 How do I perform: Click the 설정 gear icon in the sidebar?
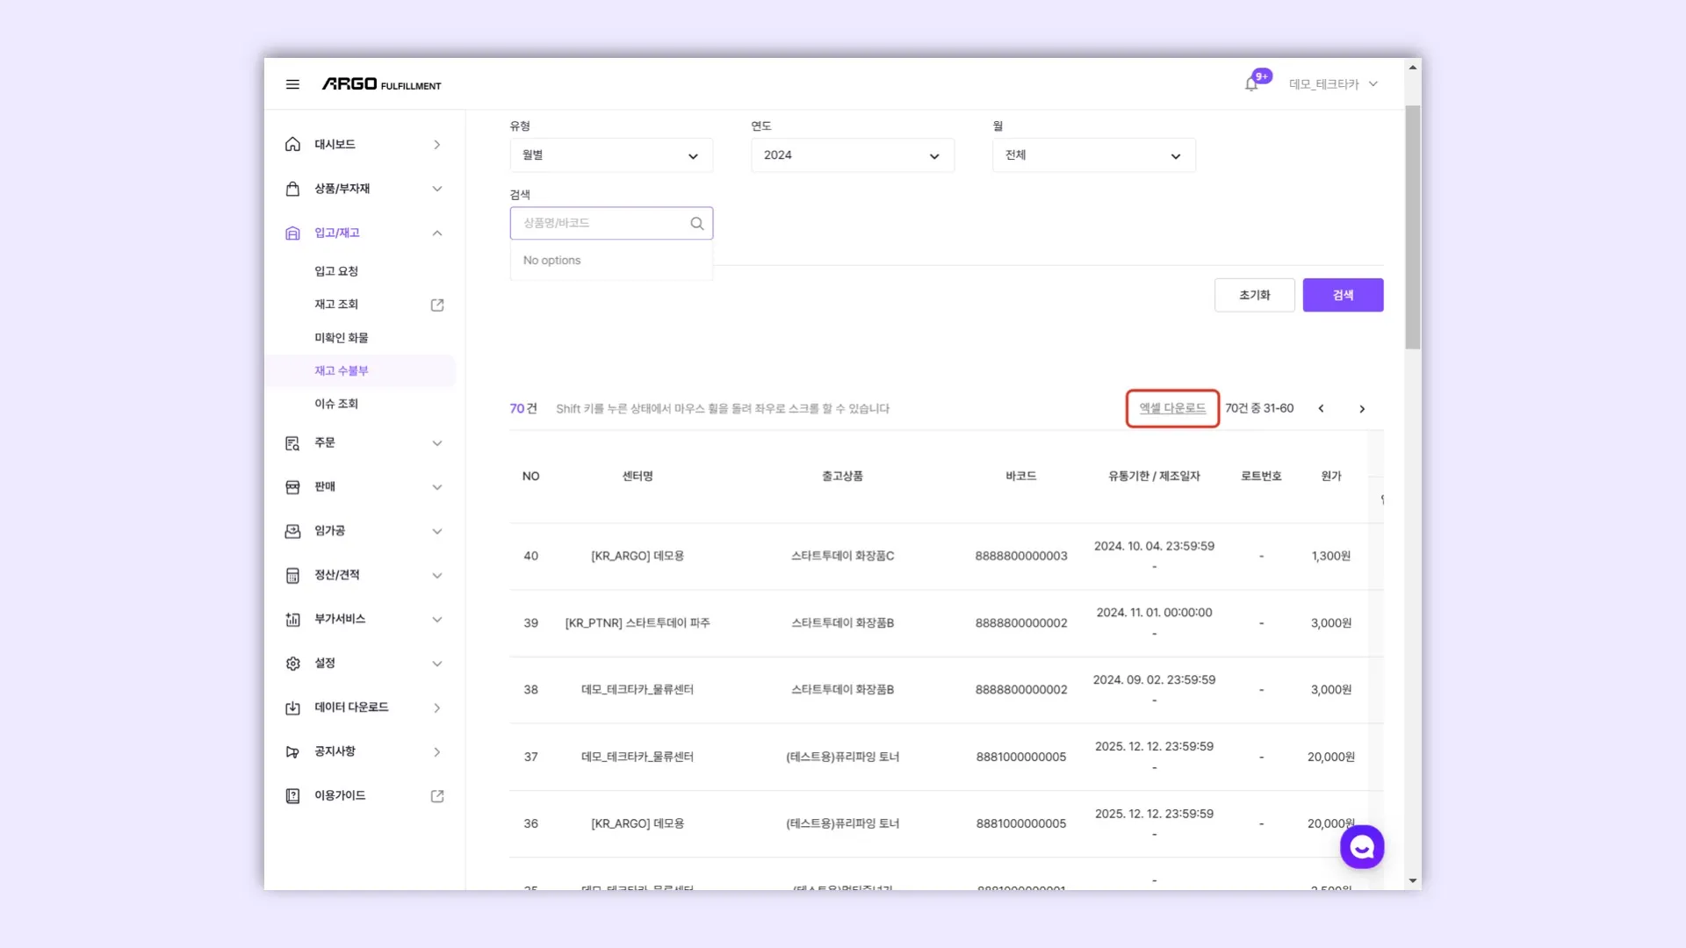pyautogui.click(x=292, y=664)
